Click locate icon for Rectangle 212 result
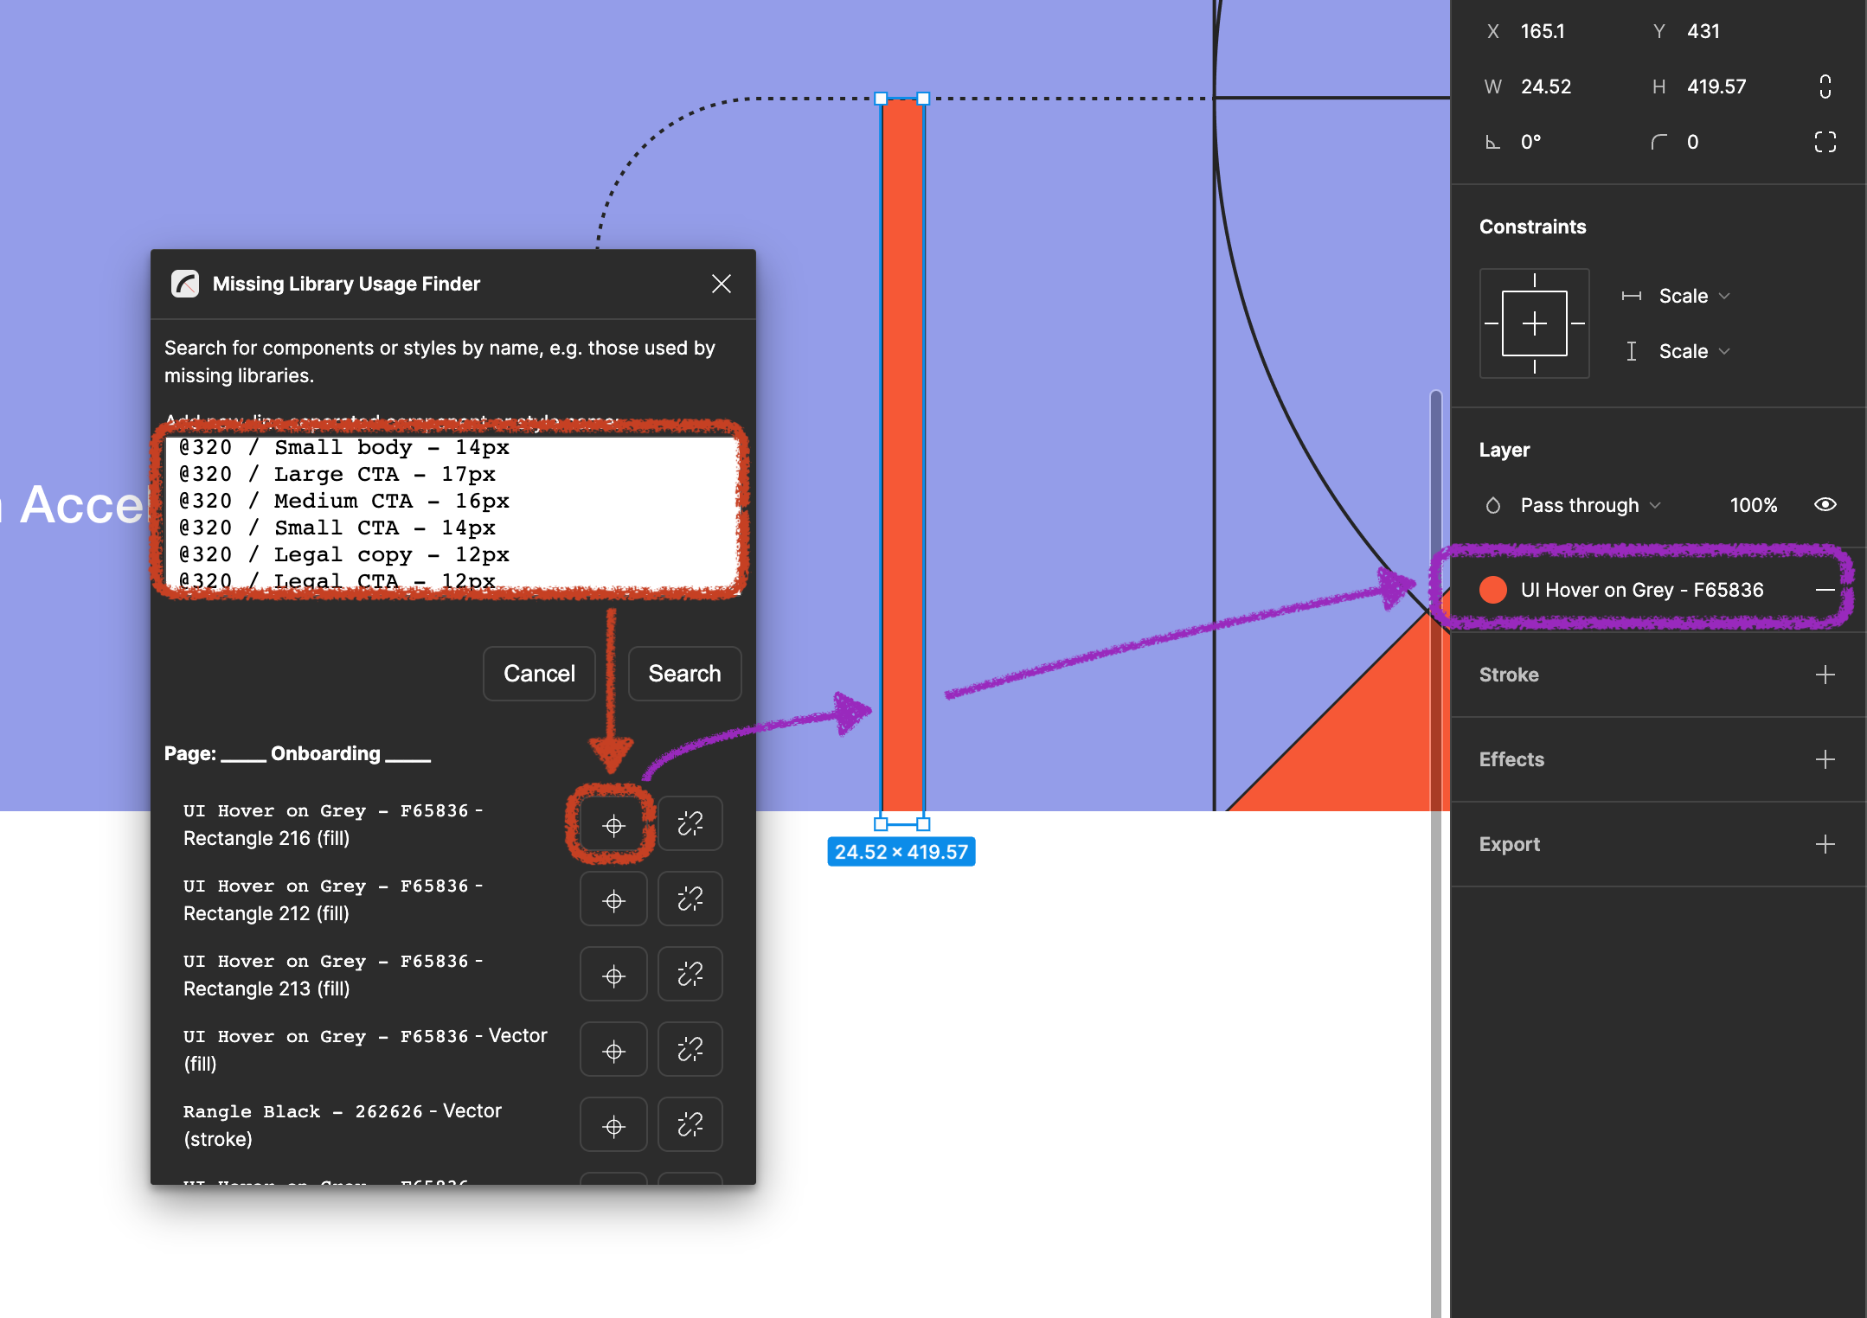 [x=613, y=900]
